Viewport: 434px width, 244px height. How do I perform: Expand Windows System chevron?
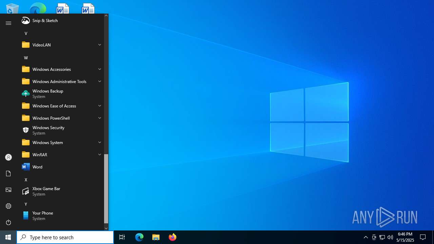(100, 142)
